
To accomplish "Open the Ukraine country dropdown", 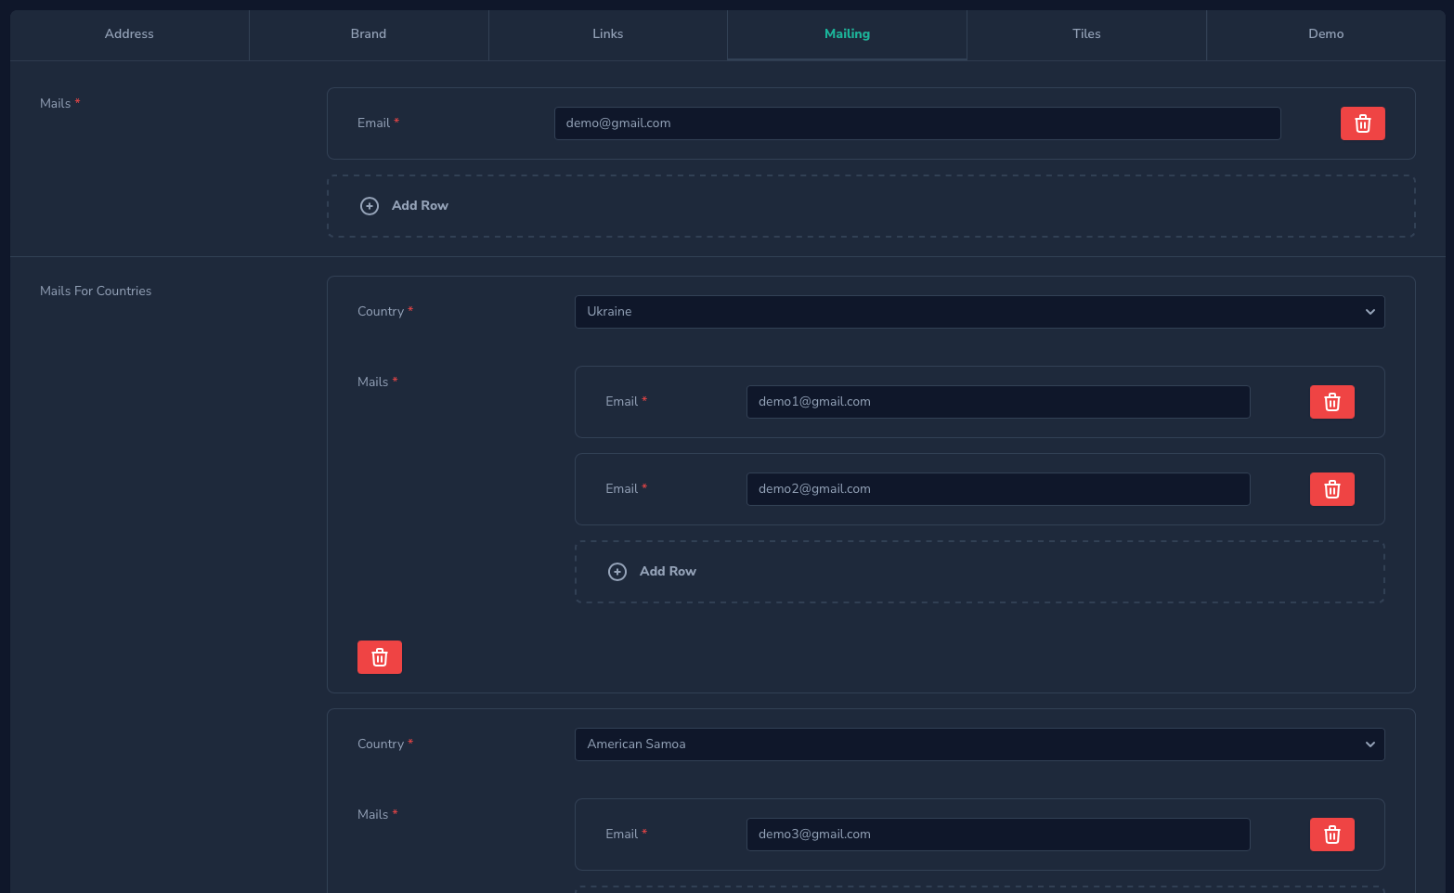I will [980, 312].
